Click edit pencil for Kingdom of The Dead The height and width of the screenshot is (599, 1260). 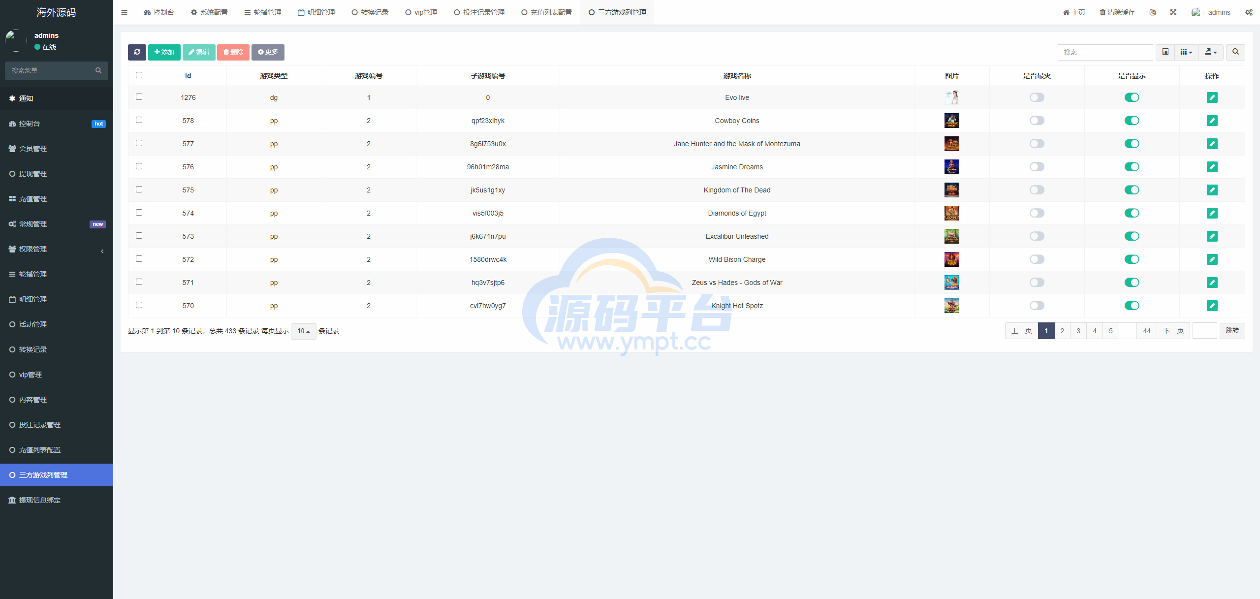(1212, 190)
